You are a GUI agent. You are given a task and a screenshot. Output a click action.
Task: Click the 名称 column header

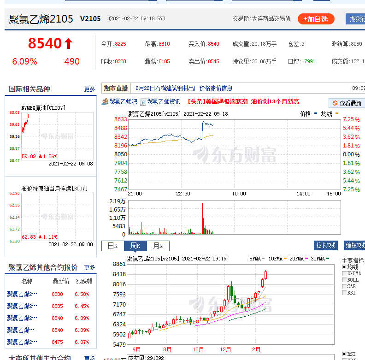pyautogui.click(x=27, y=281)
